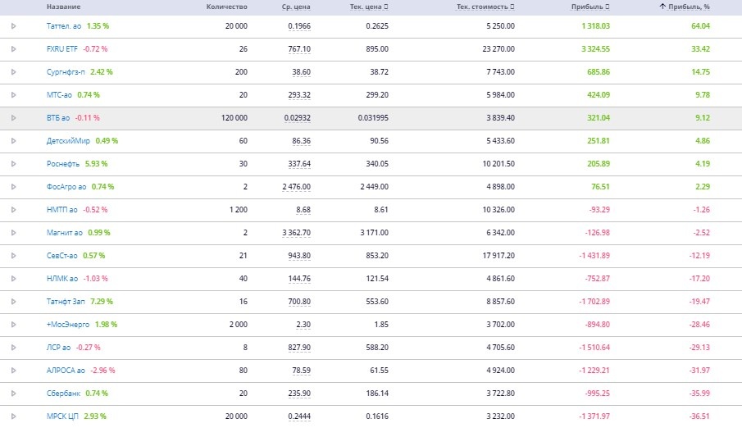Click the small icon after Прибыль header

click(x=610, y=7)
